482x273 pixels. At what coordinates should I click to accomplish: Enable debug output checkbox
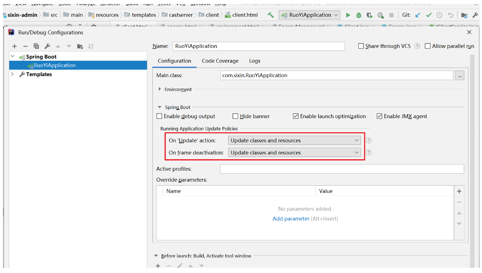point(159,116)
